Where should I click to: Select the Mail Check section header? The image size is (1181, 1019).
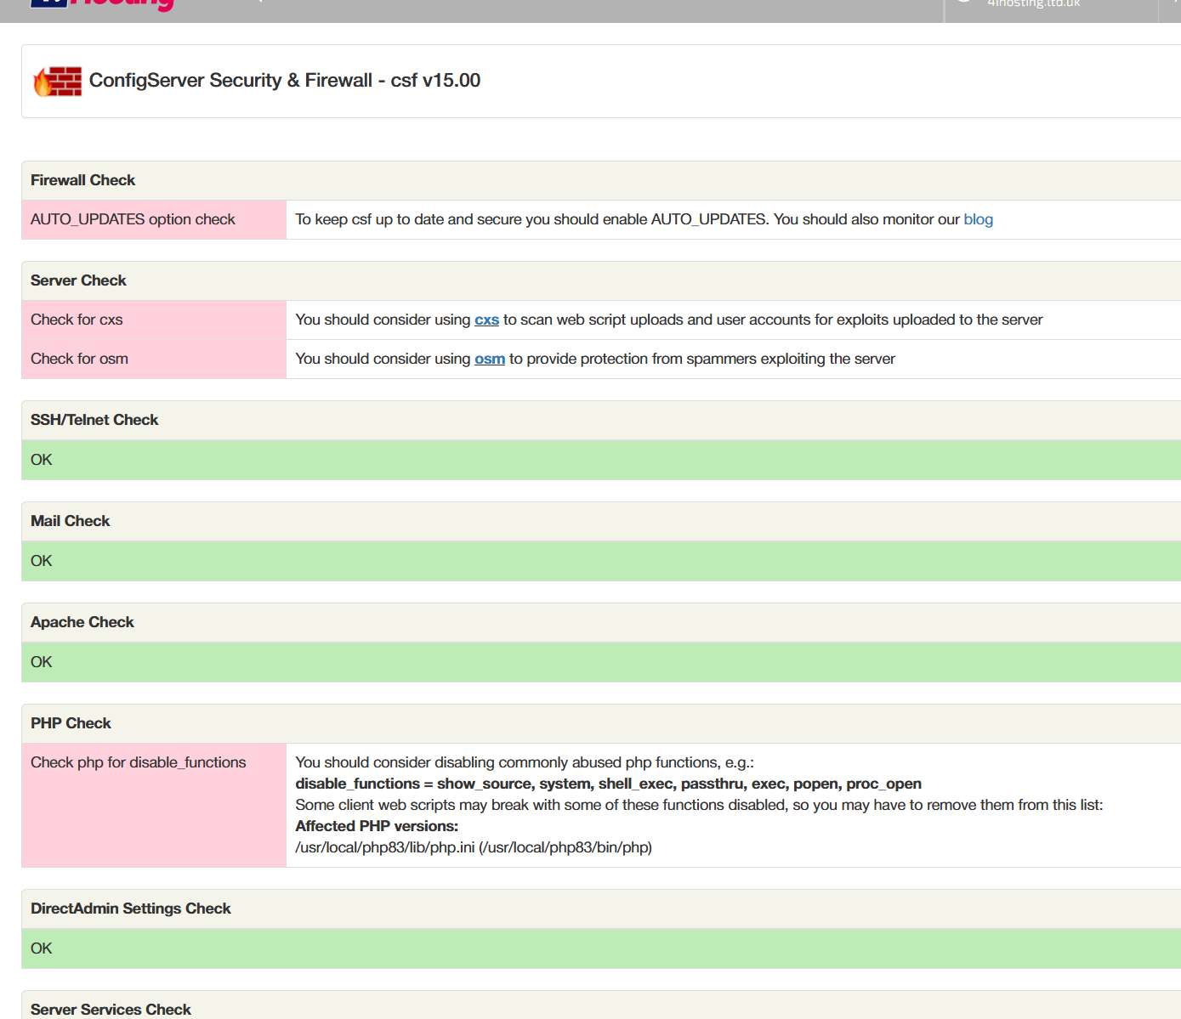(600, 521)
